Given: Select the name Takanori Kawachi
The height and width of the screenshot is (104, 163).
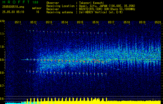Looking at the screenshot, I should pos(91,3).
